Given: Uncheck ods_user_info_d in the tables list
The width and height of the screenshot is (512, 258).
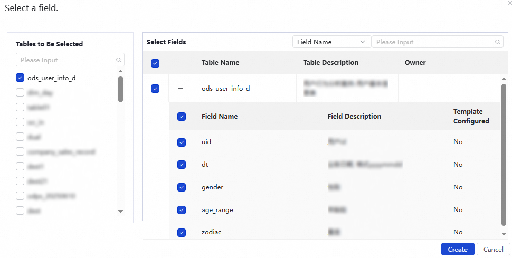Looking at the screenshot, I should [20, 78].
